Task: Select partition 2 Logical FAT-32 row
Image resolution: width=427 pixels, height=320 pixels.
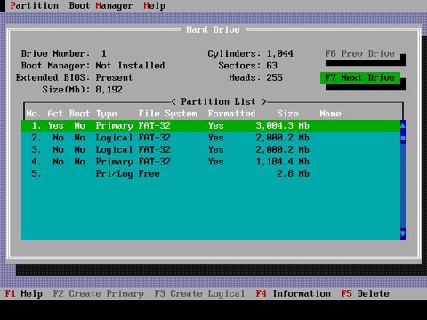Action: click(211, 138)
